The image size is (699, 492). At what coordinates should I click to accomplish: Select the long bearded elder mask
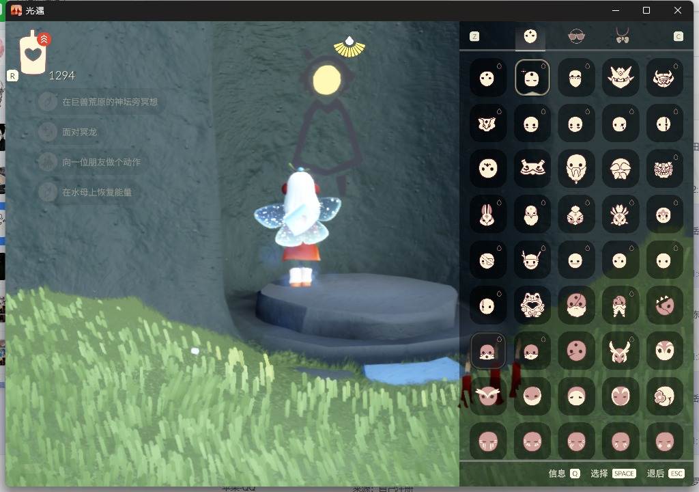pos(576,168)
